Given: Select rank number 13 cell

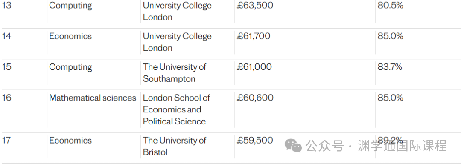Looking at the screenshot, I should [x=6, y=5].
